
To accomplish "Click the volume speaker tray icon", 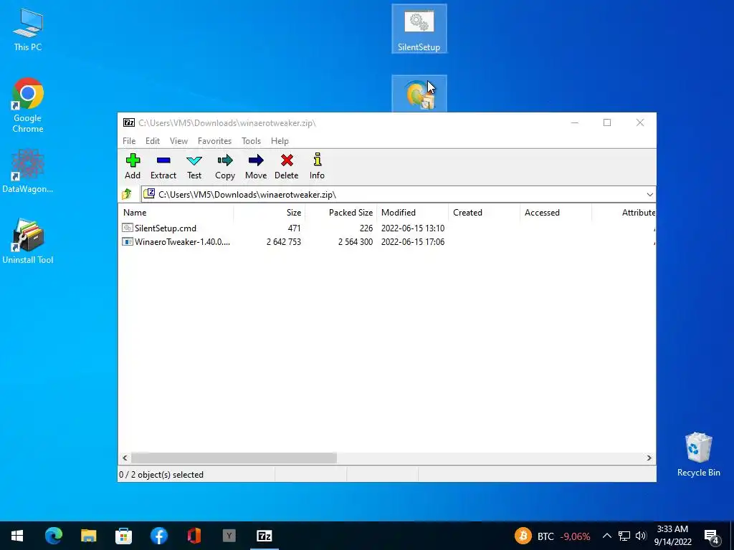I will (x=642, y=536).
